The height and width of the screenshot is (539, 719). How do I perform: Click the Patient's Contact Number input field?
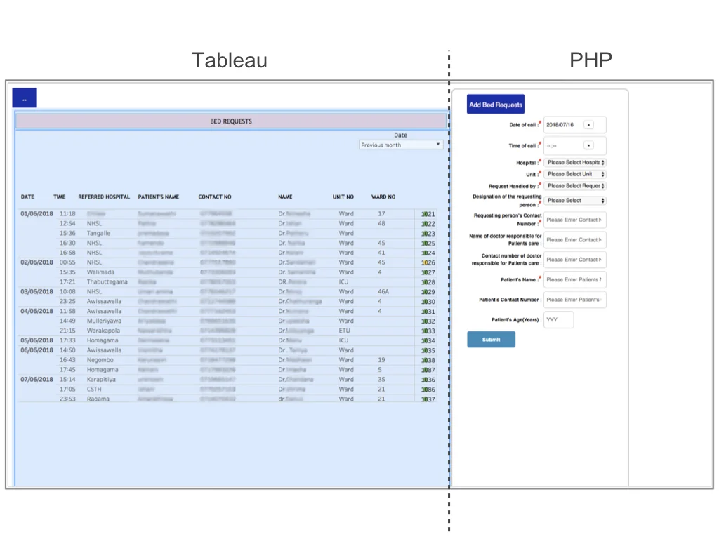tap(574, 300)
